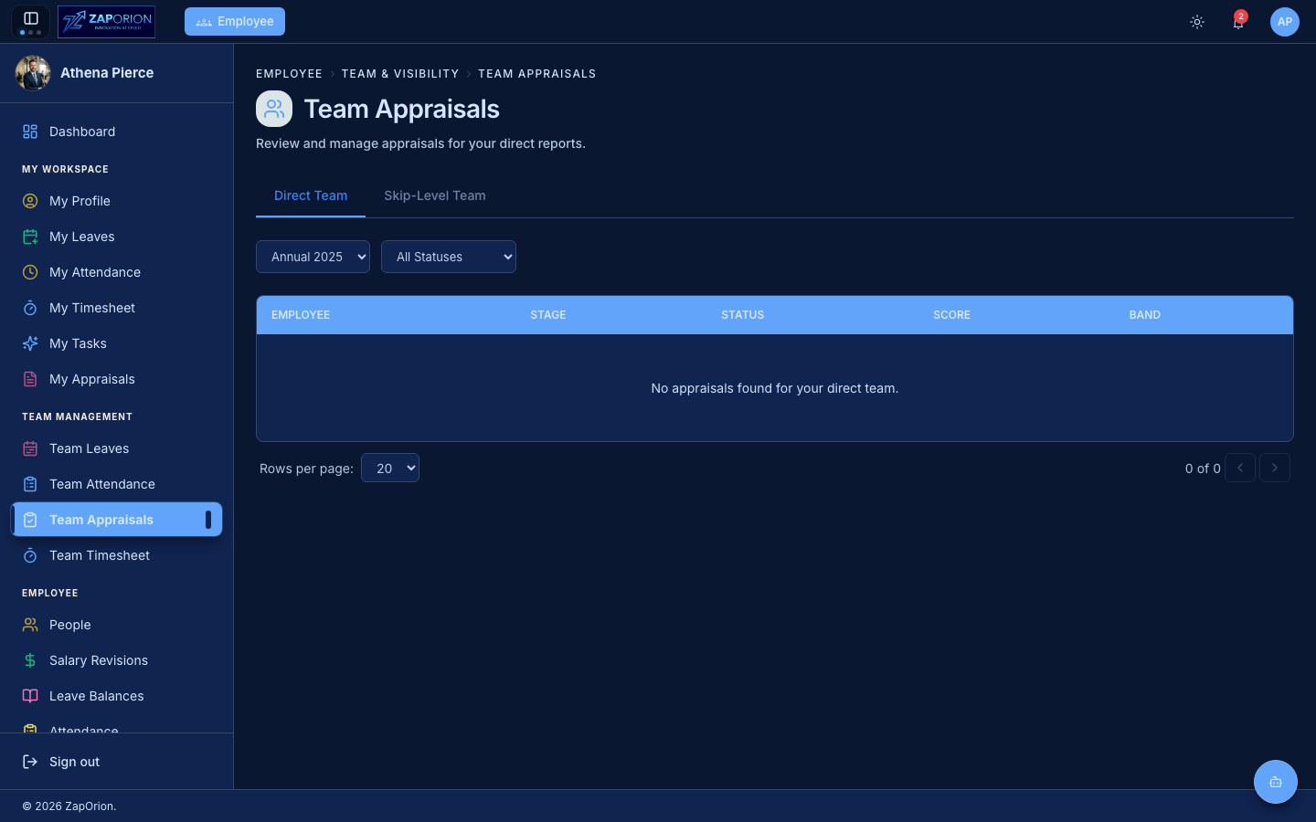Toggle the sidebar panel icon

[30, 18]
